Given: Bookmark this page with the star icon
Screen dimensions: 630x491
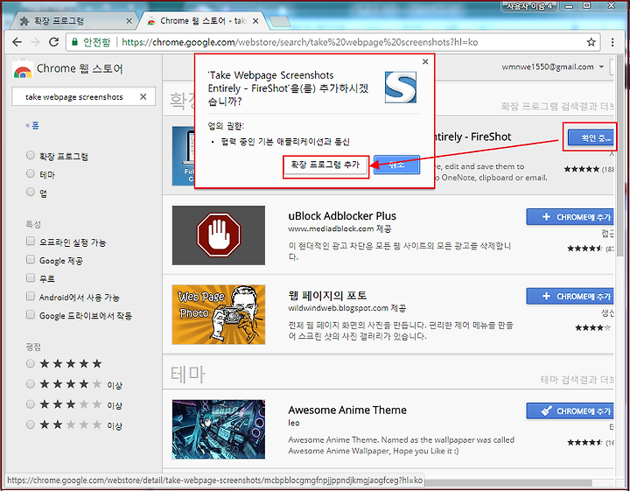Looking at the screenshot, I should point(591,42).
